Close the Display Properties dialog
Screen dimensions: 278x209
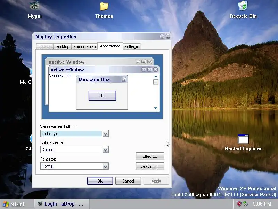[x=168, y=37]
